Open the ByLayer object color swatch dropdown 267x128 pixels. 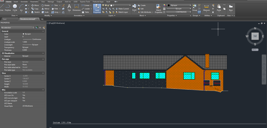pos(191,5)
